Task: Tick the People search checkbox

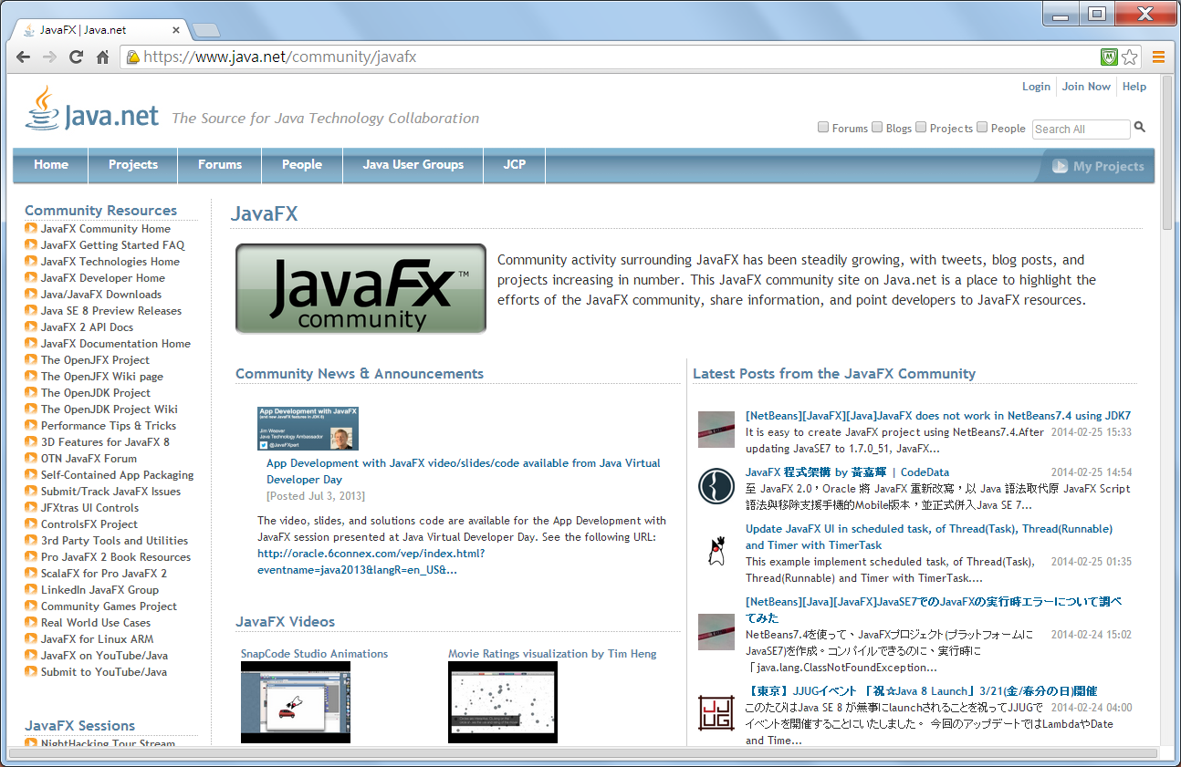Action: click(982, 128)
